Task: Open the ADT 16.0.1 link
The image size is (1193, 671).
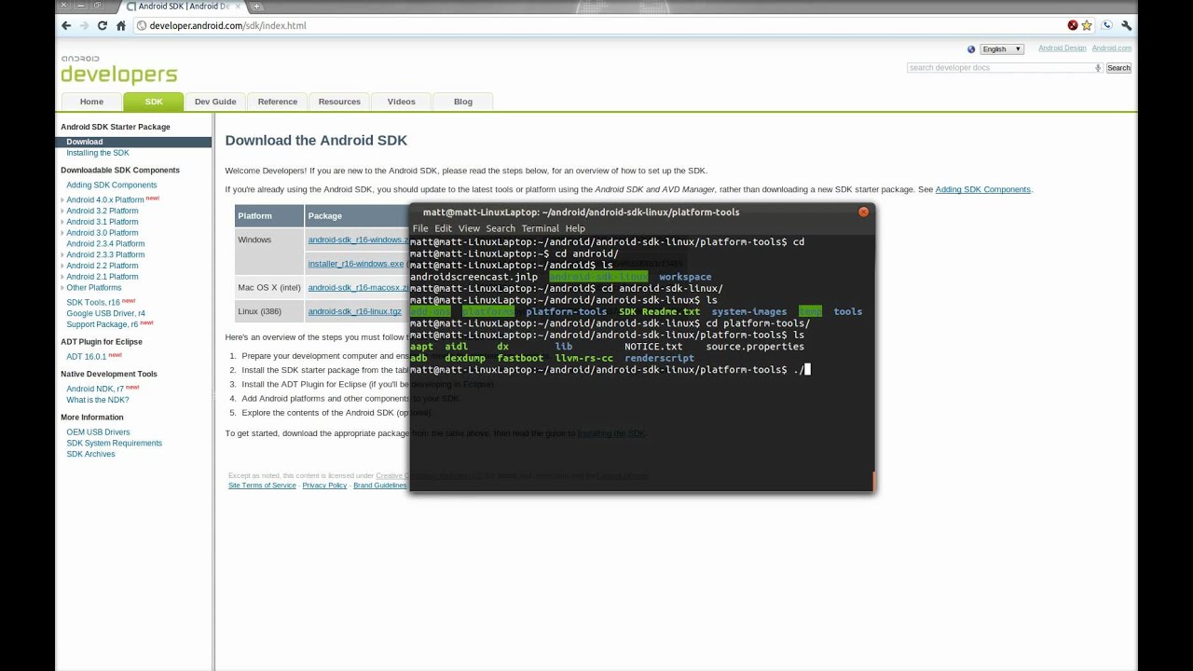Action: pos(87,357)
